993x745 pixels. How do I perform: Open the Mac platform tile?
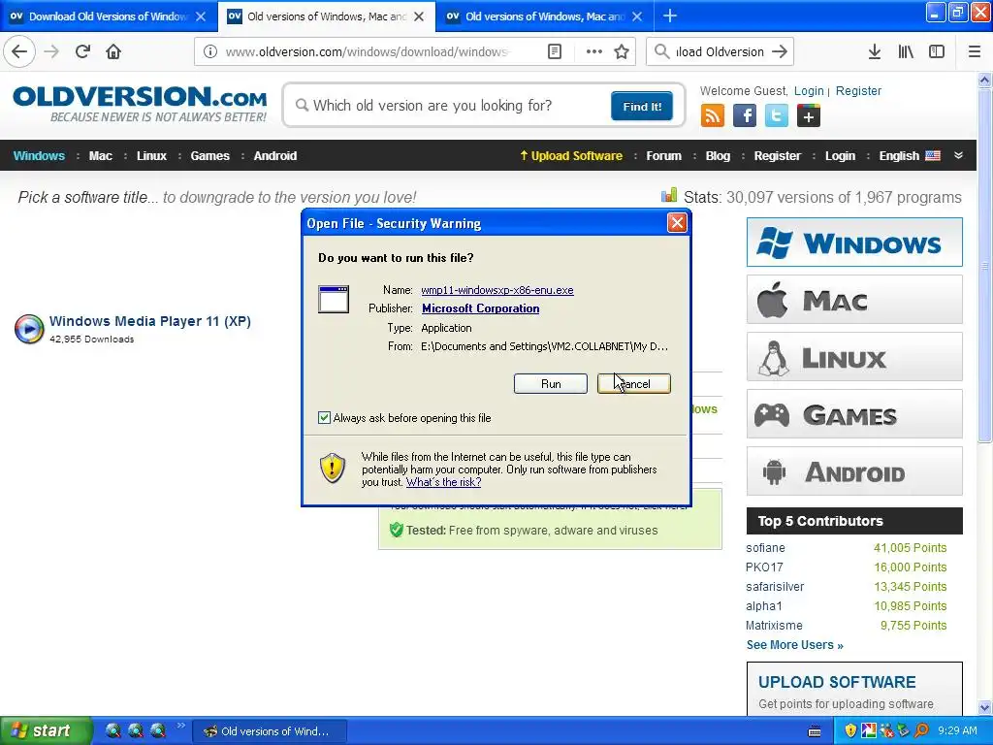(x=854, y=299)
